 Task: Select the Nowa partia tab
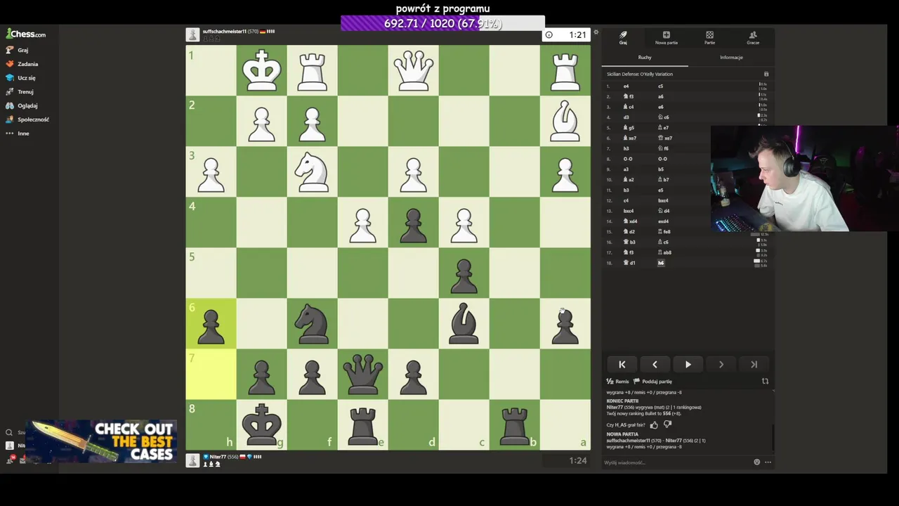point(667,38)
